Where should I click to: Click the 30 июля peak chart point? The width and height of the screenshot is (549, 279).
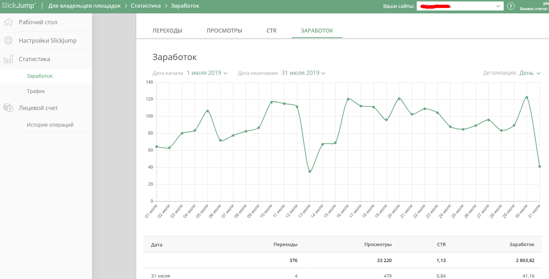(527, 97)
